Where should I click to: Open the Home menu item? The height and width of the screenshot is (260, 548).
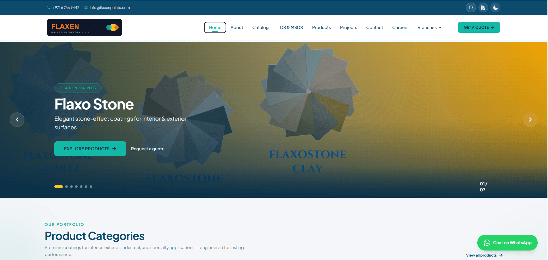click(x=215, y=28)
